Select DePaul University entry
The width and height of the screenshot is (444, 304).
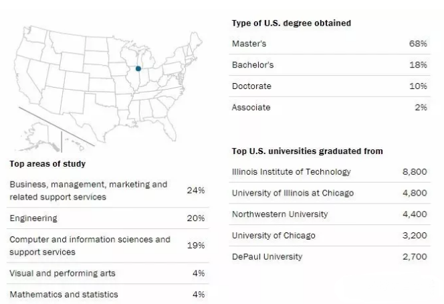pos(330,256)
